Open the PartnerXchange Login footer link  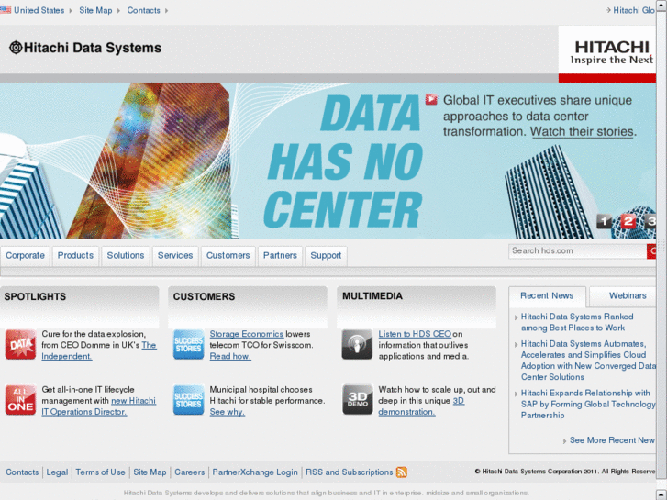tap(255, 472)
